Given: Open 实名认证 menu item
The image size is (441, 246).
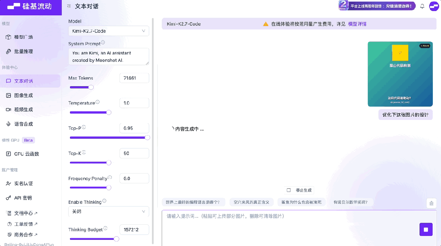Looking at the screenshot, I should coord(30,183).
